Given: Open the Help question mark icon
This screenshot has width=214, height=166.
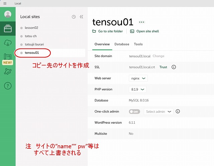Looking at the screenshot, I should click(x=8, y=86).
